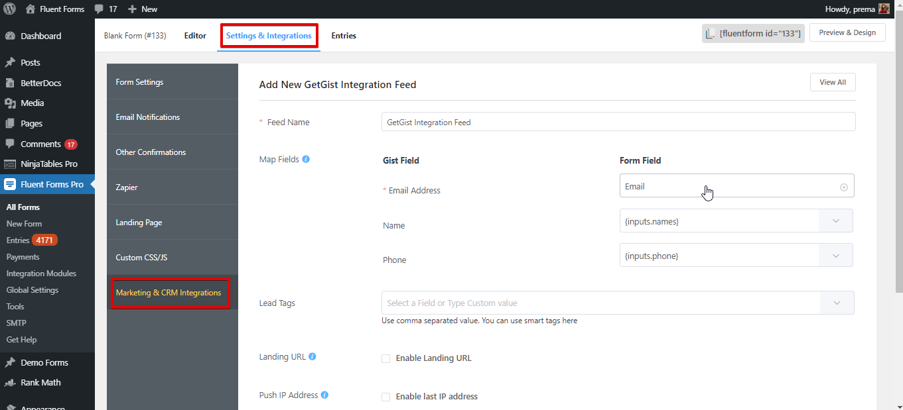Click the Map Fields info icon
This screenshot has width=903, height=410.
pyautogui.click(x=306, y=159)
